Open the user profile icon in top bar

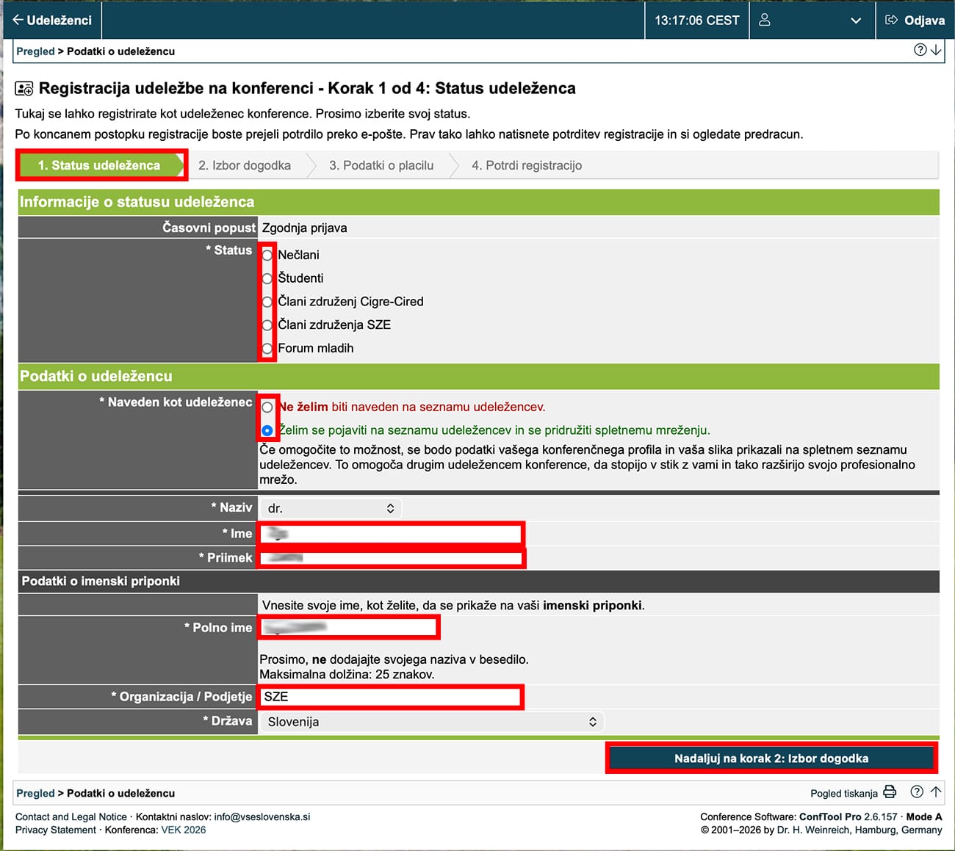point(764,20)
